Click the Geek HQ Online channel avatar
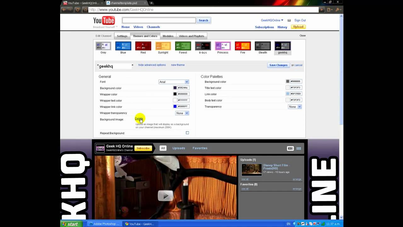Image resolution: width=403 pixels, height=227 pixels. pyautogui.click(x=100, y=148)
